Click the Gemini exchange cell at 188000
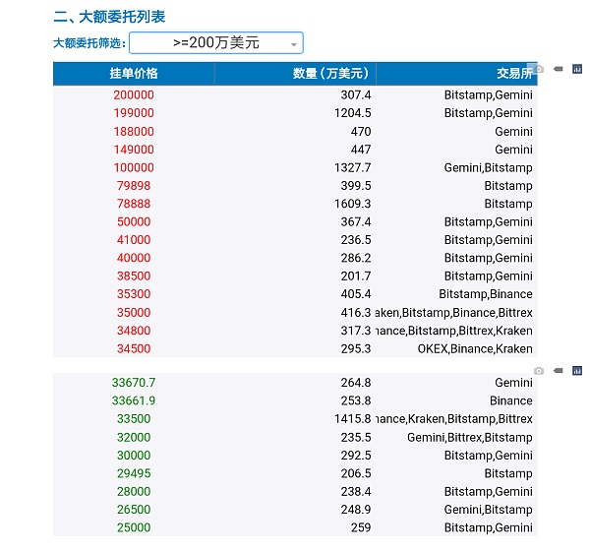The height and width of the screenshot is (552, 590). [x=513, y=132]
